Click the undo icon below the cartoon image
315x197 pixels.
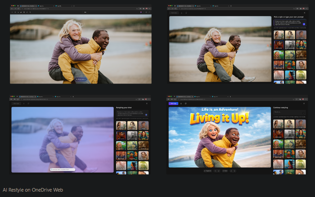click(x=215, y=171)
